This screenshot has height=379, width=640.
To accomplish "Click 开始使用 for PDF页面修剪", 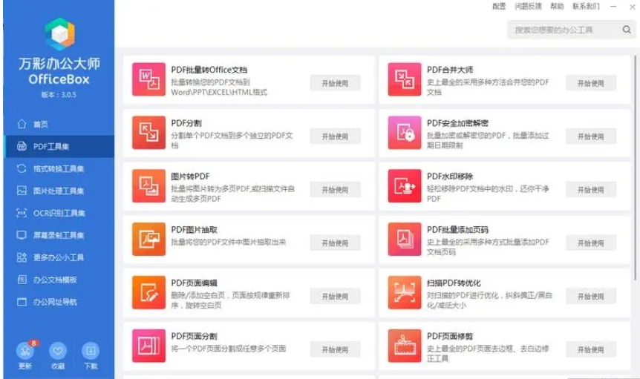I will 590,349.
